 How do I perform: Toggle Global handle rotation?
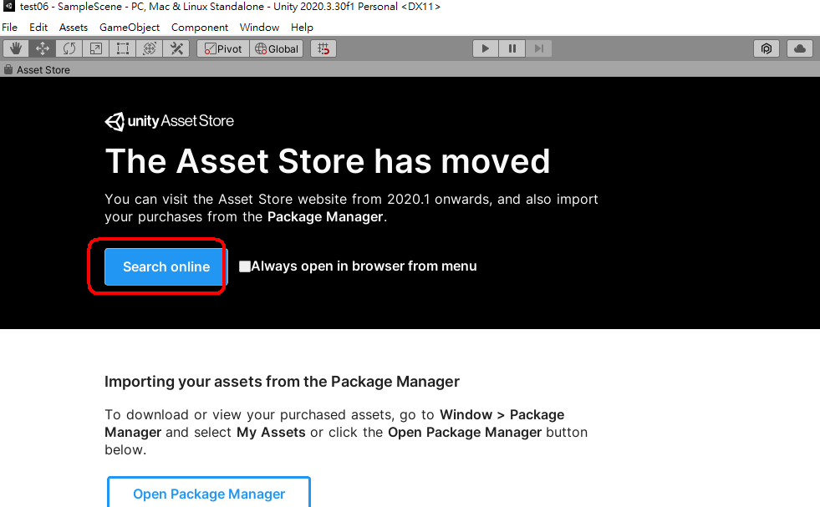[x=277, y=48]
